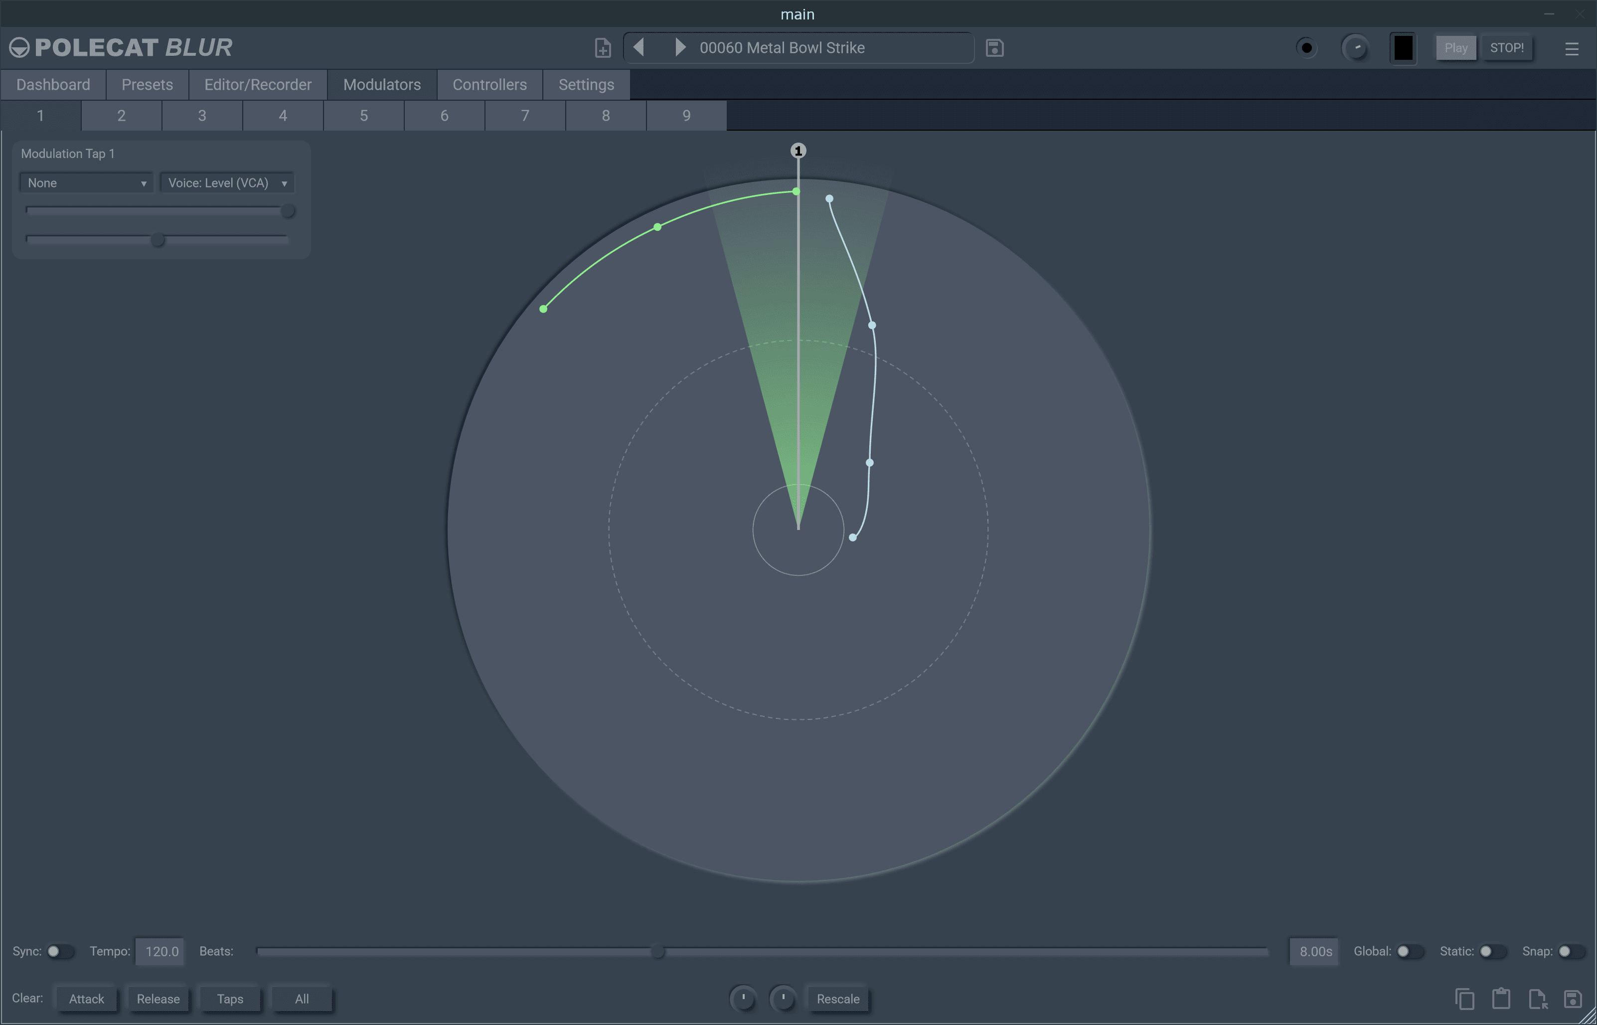
Task: Open the None modulation source dropdown
Action: [x=87, y=183]
